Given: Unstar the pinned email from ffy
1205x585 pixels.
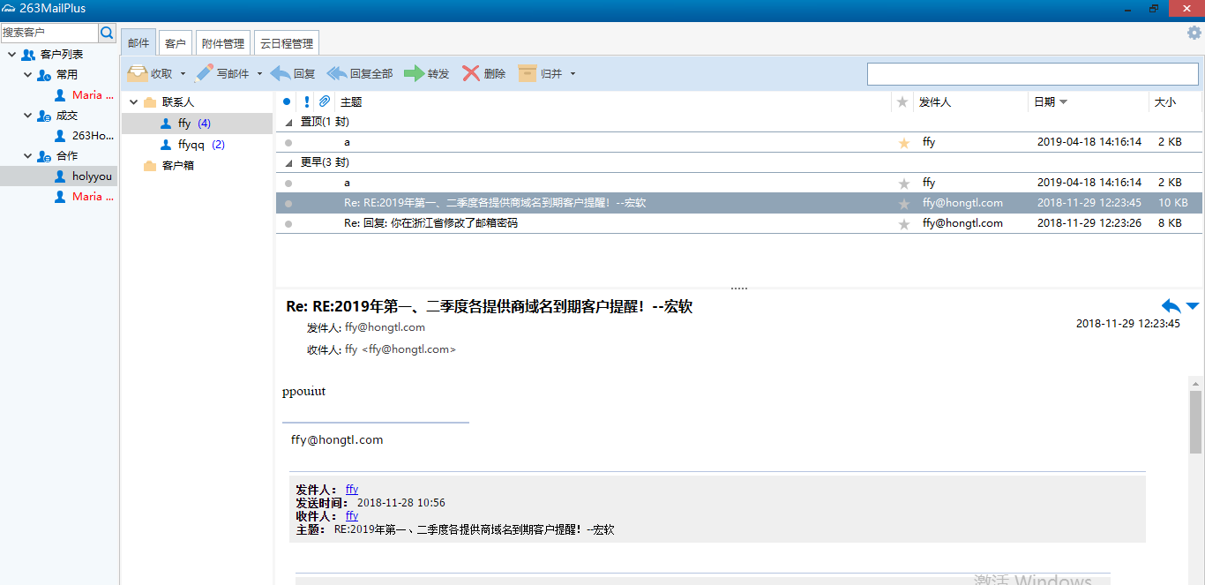Looking at the screenshot, I should pos(903,142).
